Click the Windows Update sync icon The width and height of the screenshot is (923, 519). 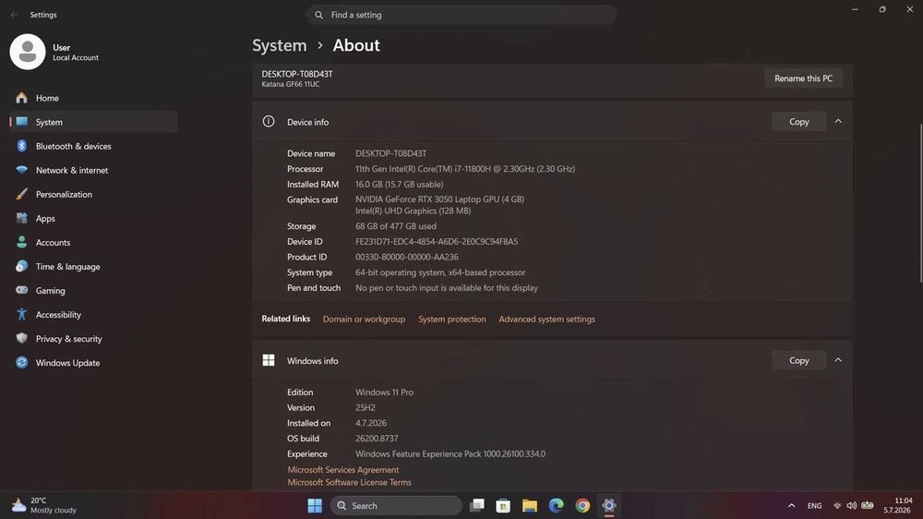[x=22, y=362]
